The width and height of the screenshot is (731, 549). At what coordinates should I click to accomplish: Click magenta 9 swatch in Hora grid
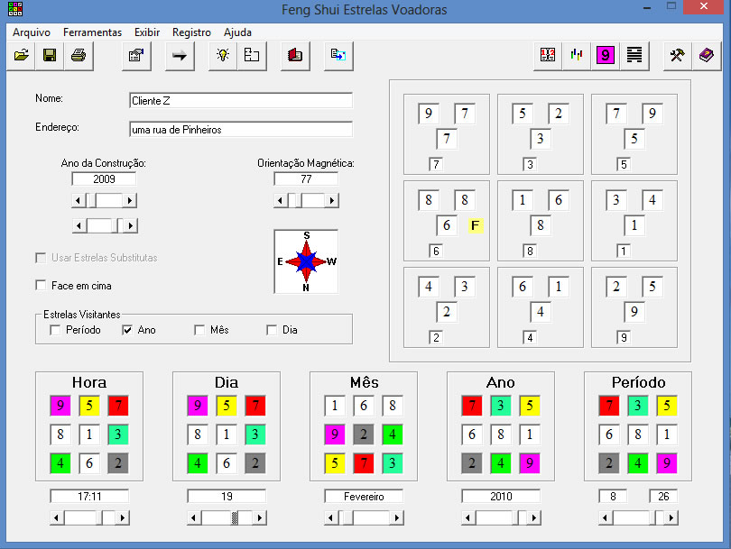pyautogui.click(x=60, y=406)
